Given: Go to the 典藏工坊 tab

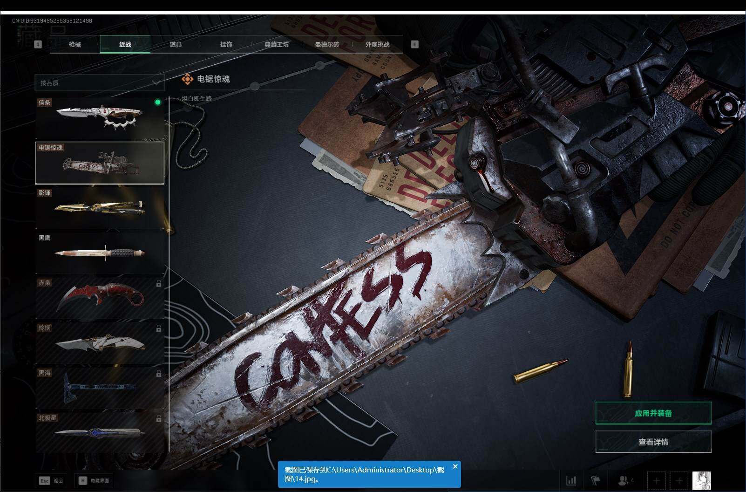Looking at the screenshot, I should 277,44.
